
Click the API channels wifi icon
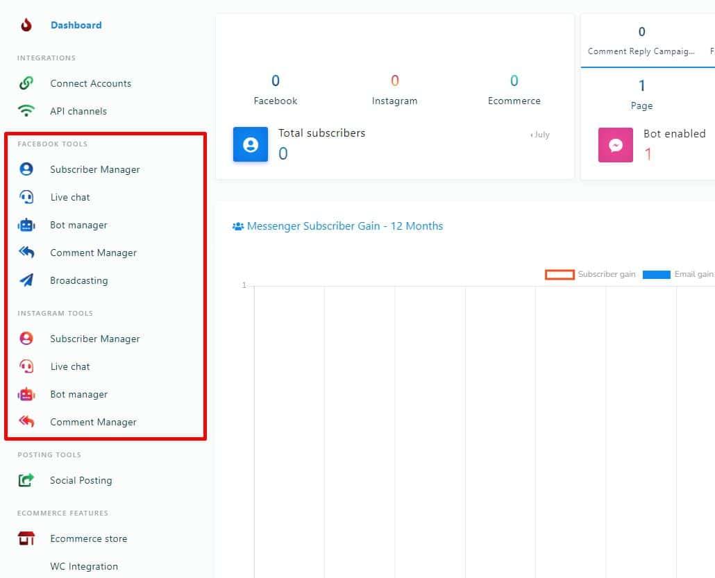coord(26,111)
